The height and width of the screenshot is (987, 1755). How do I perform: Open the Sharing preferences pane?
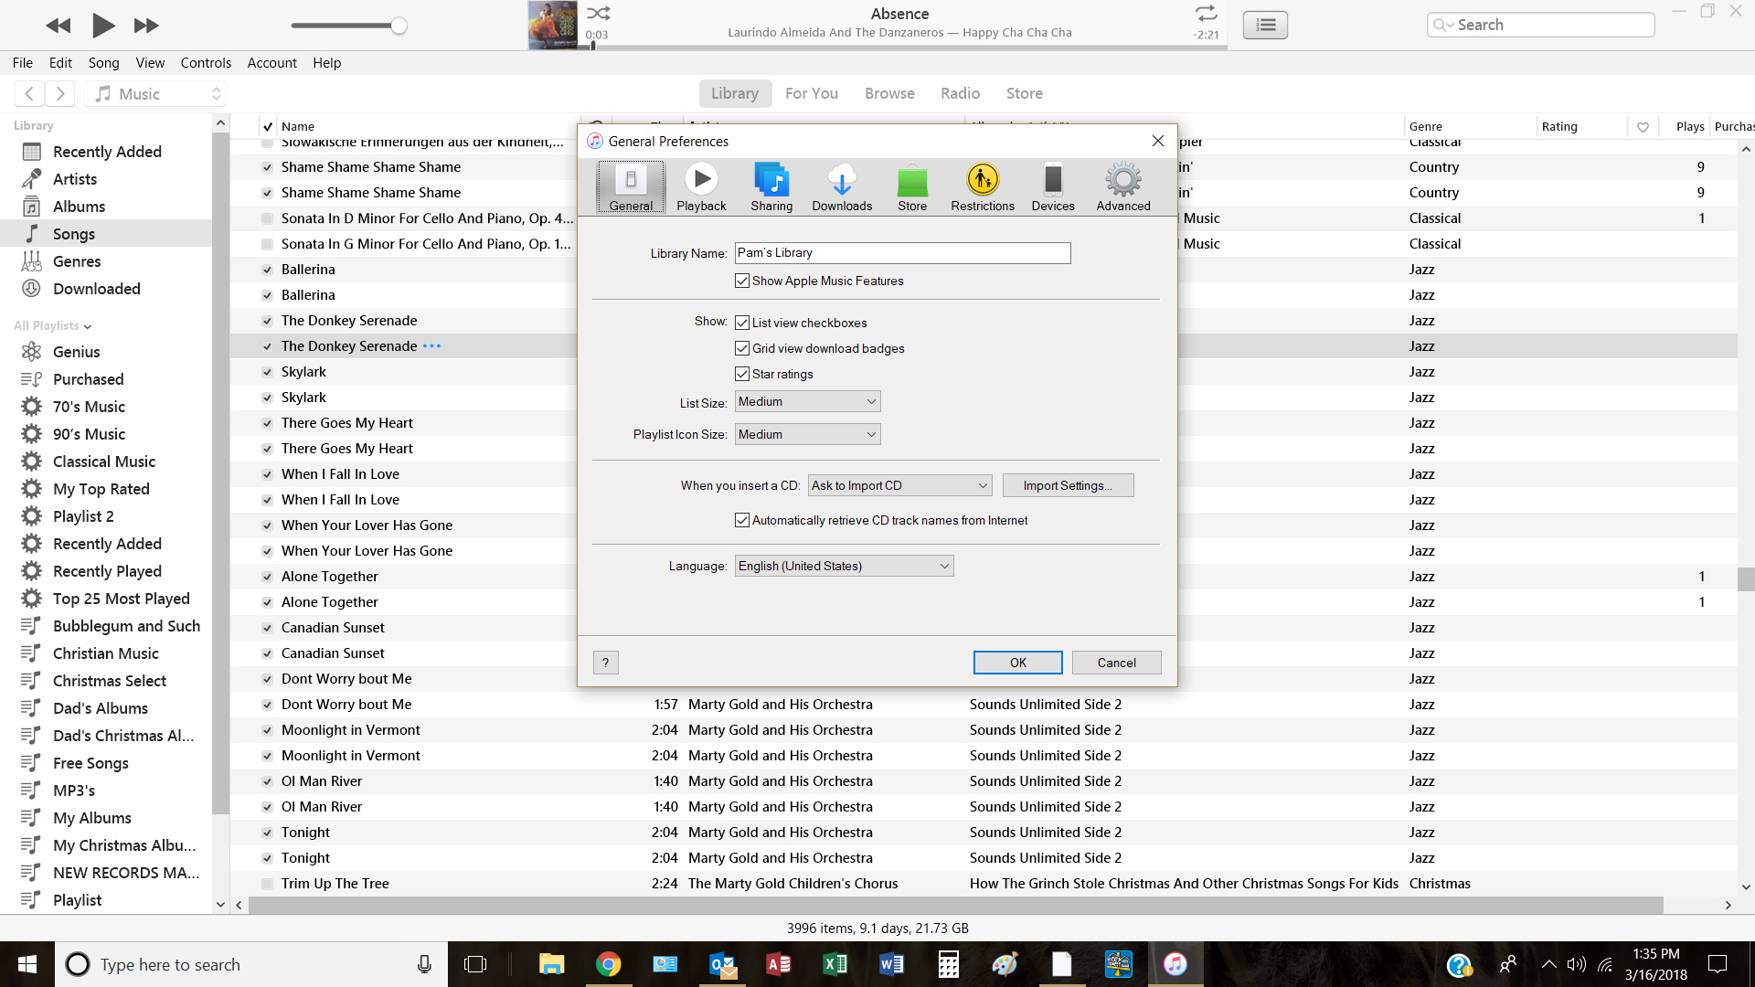point(771,187)
